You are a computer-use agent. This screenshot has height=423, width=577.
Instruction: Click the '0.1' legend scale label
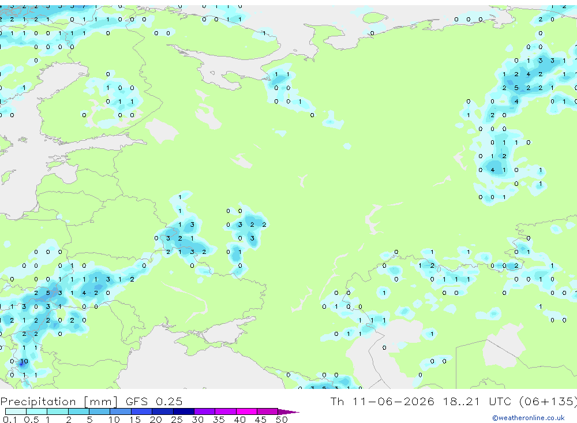click(10, 420)
